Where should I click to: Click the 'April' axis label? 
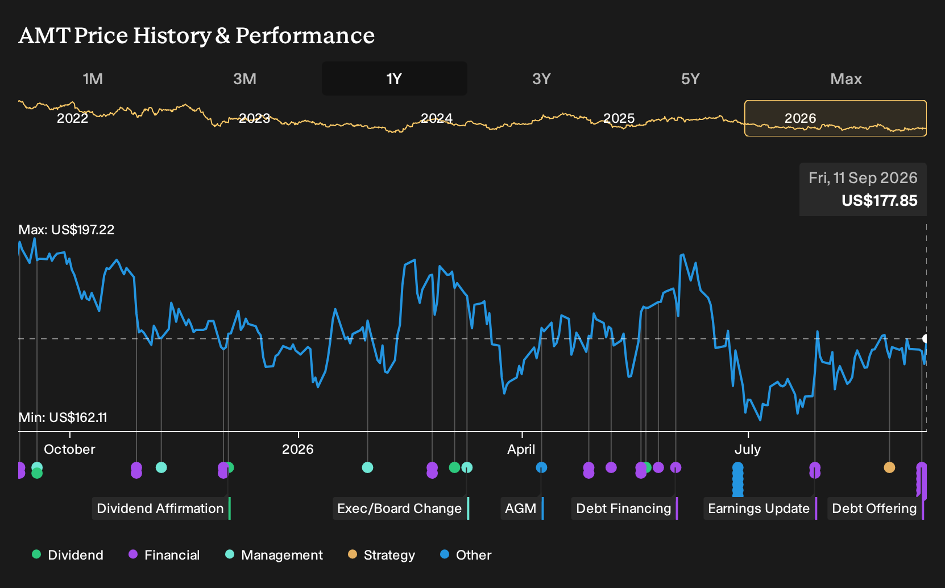pos(521,449)
